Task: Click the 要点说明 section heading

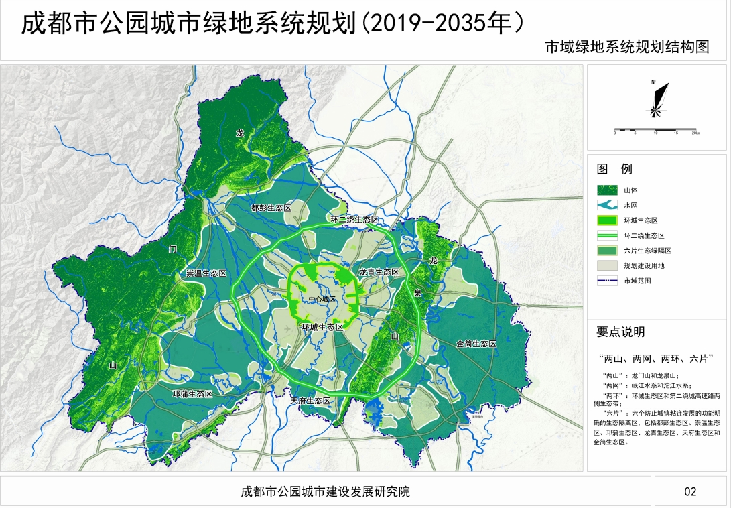Action: [620, 332]
